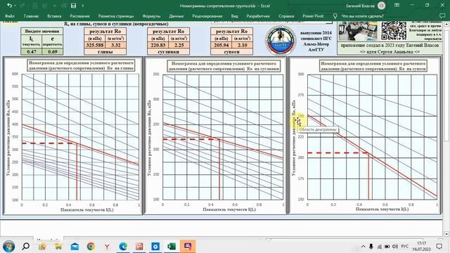Select the супеси result cell 205.94
450x253 pixels.
tap(221, 45)
